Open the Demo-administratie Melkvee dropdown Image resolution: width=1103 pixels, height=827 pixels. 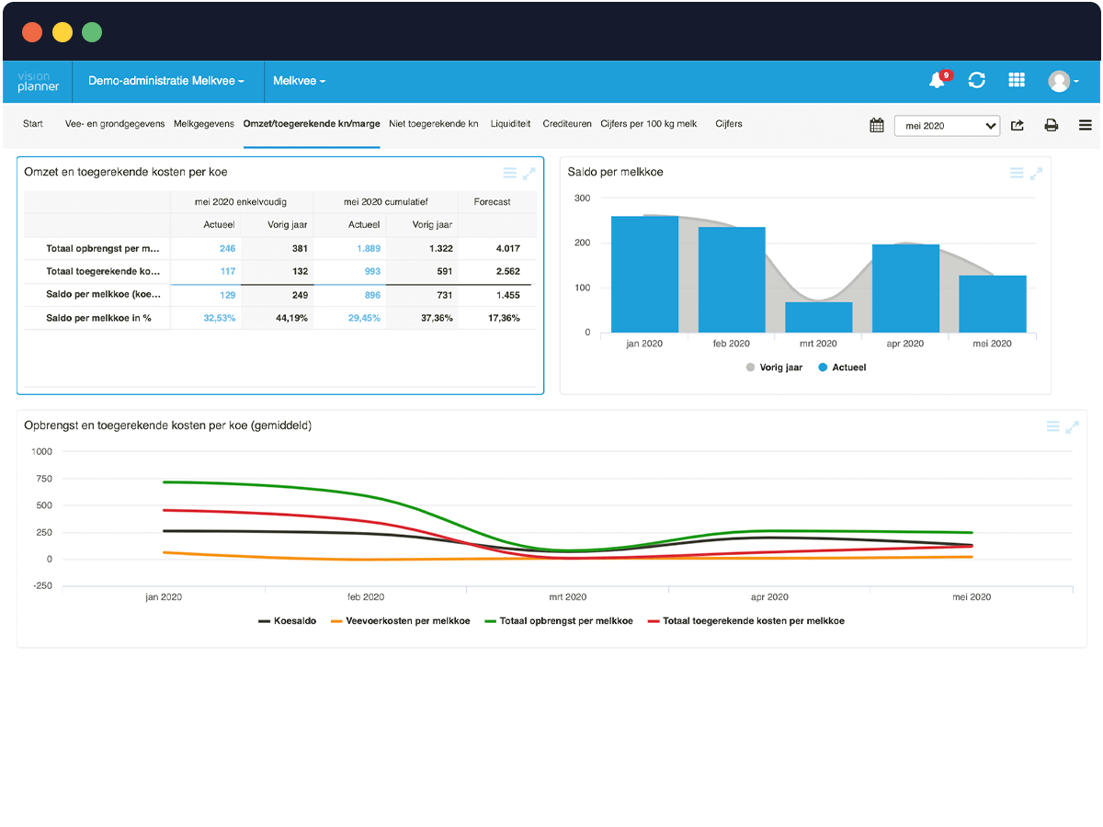pos(166,81)
